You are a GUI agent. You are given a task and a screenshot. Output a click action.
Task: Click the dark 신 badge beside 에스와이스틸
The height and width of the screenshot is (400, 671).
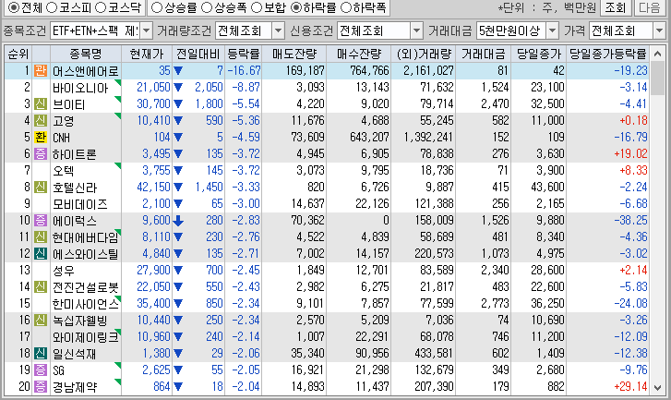41,253
